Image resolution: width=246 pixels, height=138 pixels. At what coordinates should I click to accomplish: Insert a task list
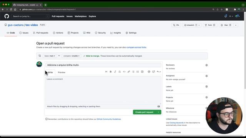click(142, 72)
